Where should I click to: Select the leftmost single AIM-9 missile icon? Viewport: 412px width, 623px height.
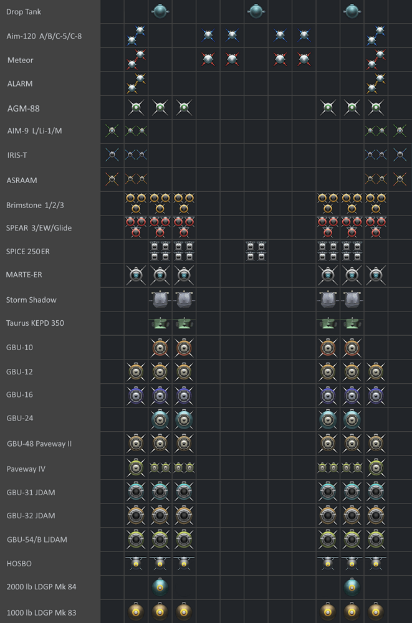(112, 131)
